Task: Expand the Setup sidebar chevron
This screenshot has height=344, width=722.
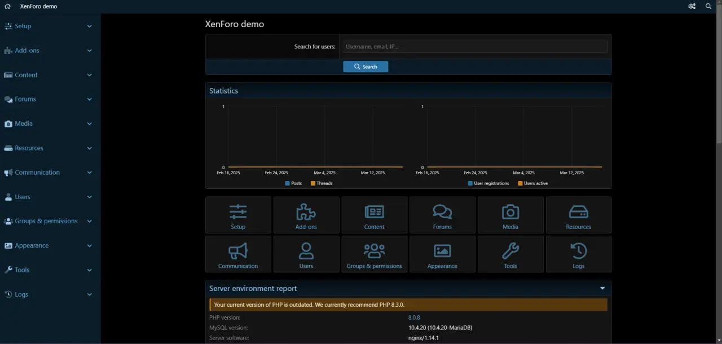Action: tap(90, 26)
